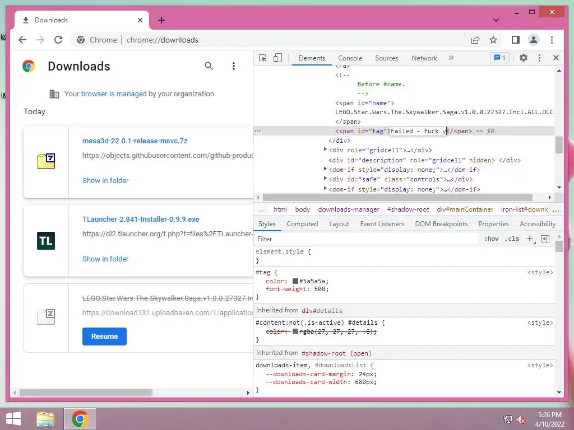
Task: Open the DevTools customize three-dot menu
Action: tap(539, 58)
